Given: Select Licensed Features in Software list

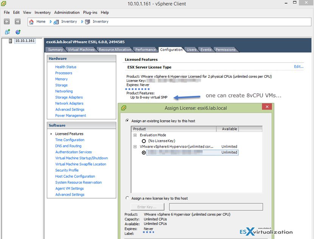Looking at the screenshot, I should tap(69, 134).
